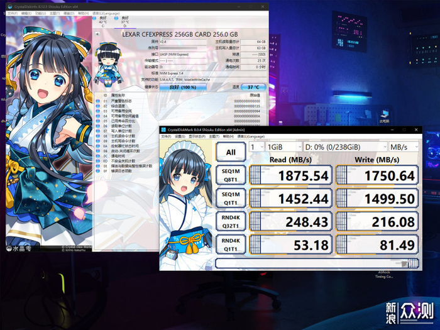The height and width of the screenshot is (330, 440).
Task: Click the previous disk arrow in CrystalDiskInfo
Action: (97, 34)
